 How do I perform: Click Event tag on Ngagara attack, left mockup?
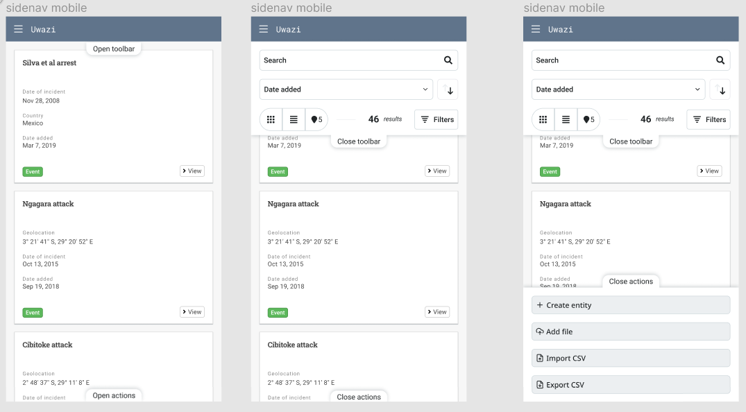(x=33, y=313)
